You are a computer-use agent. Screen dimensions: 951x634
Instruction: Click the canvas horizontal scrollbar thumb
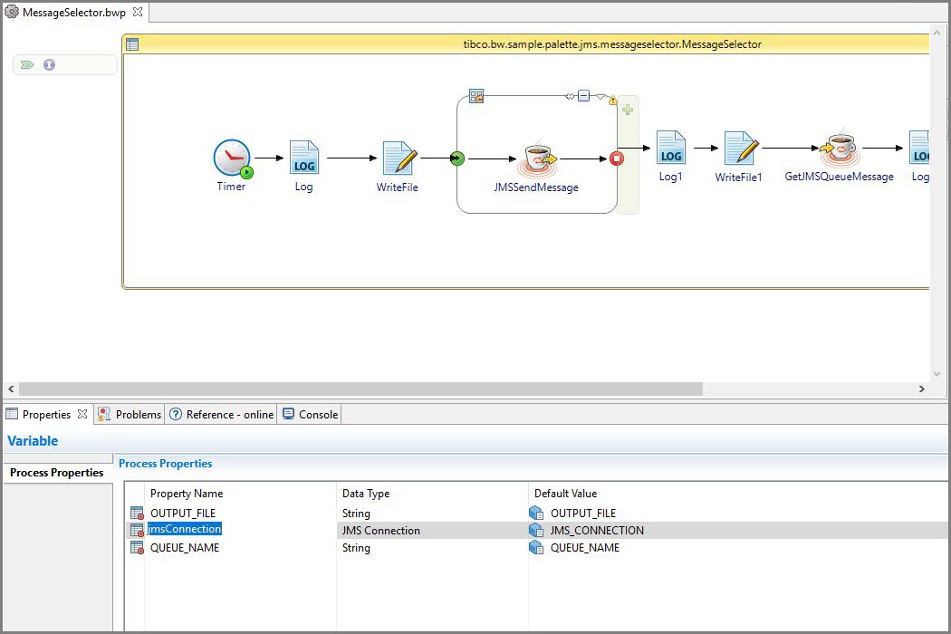[360, 389]
